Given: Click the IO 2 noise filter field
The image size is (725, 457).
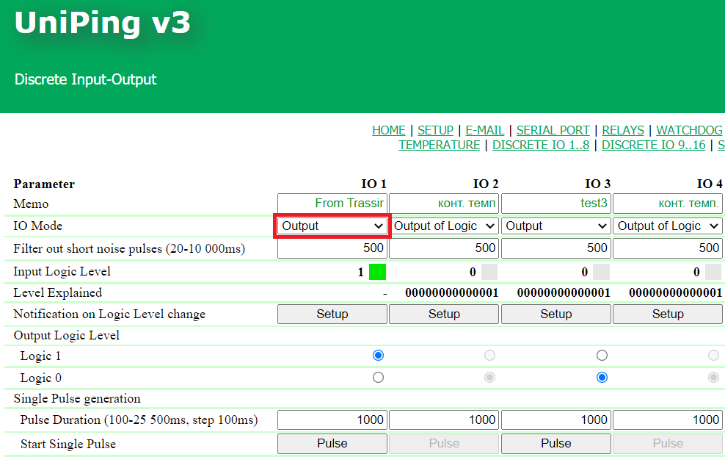Looking at the screenshot, I should pos(444,248).
